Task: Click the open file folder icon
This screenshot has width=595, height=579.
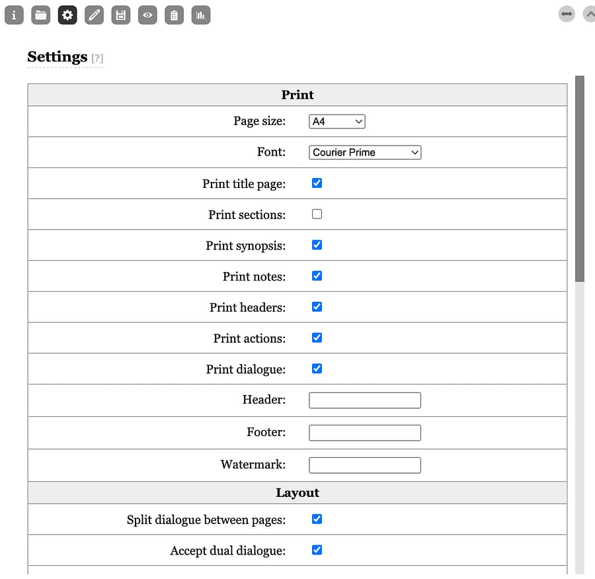Action: coord(41,15)
